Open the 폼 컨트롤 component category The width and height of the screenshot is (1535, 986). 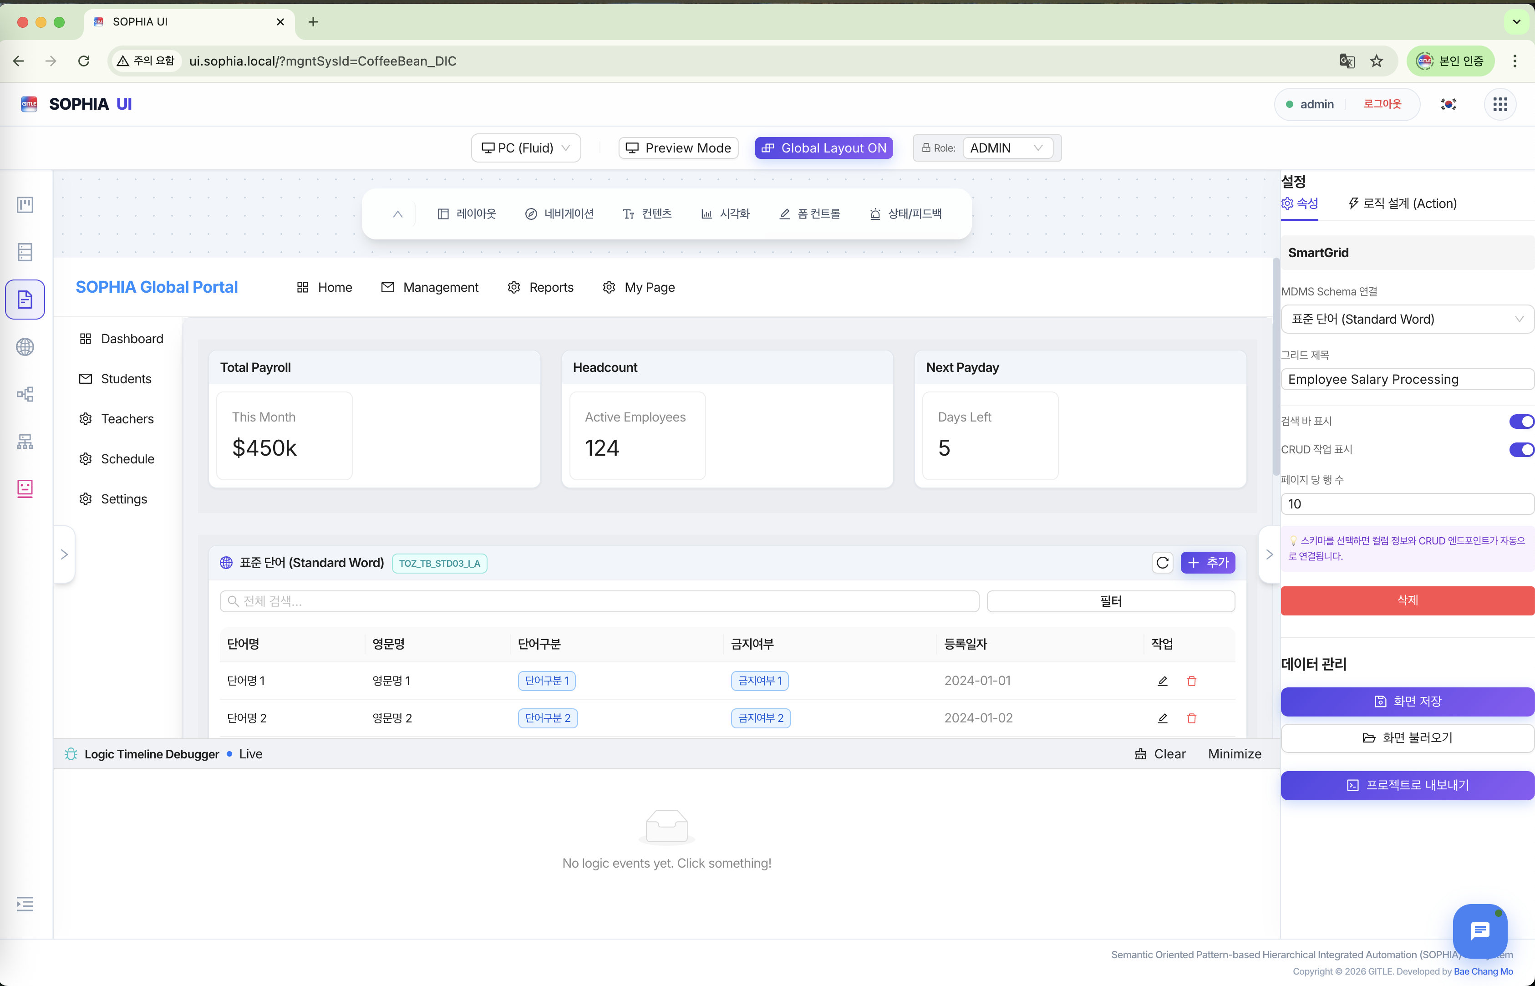click(x=809, y=214)
